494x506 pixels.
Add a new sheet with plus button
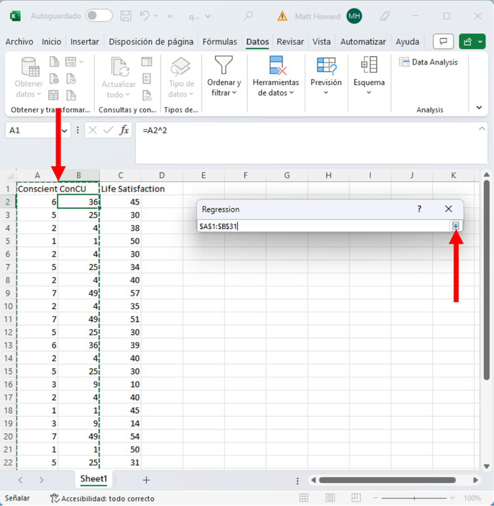coord(146,480)
